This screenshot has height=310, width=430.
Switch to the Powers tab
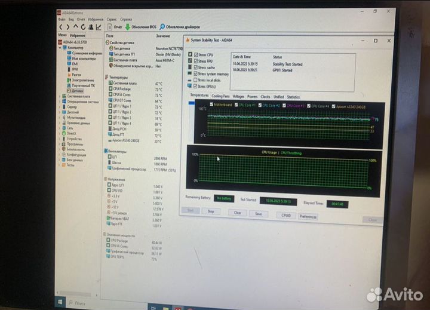coord(252,97)
